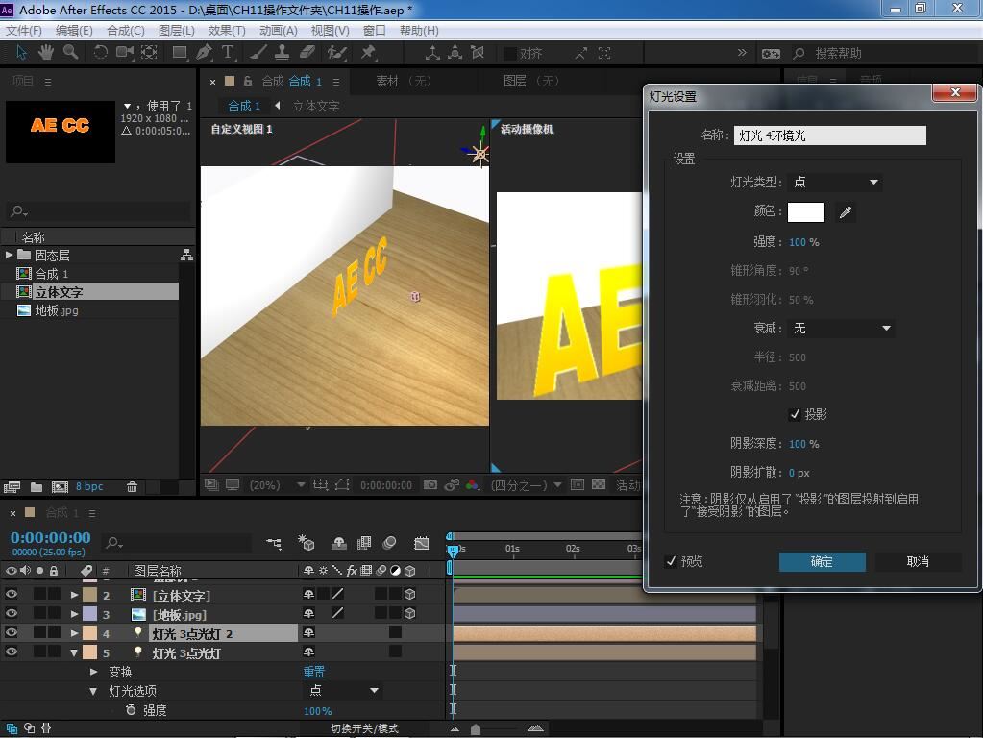
Task: Create a new folder in Project panel
Action: tap(37, 486)
